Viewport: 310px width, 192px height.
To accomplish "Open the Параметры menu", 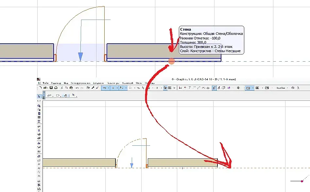I will (113, 83).
